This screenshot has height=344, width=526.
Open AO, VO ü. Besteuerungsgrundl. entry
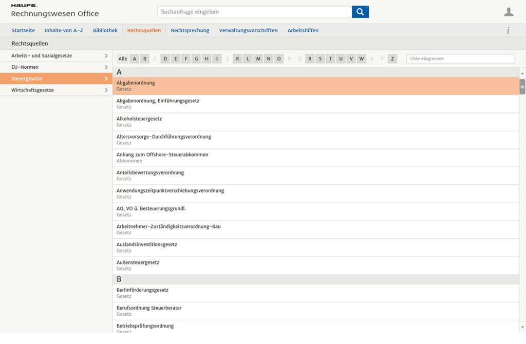click(x=316, y=212)
